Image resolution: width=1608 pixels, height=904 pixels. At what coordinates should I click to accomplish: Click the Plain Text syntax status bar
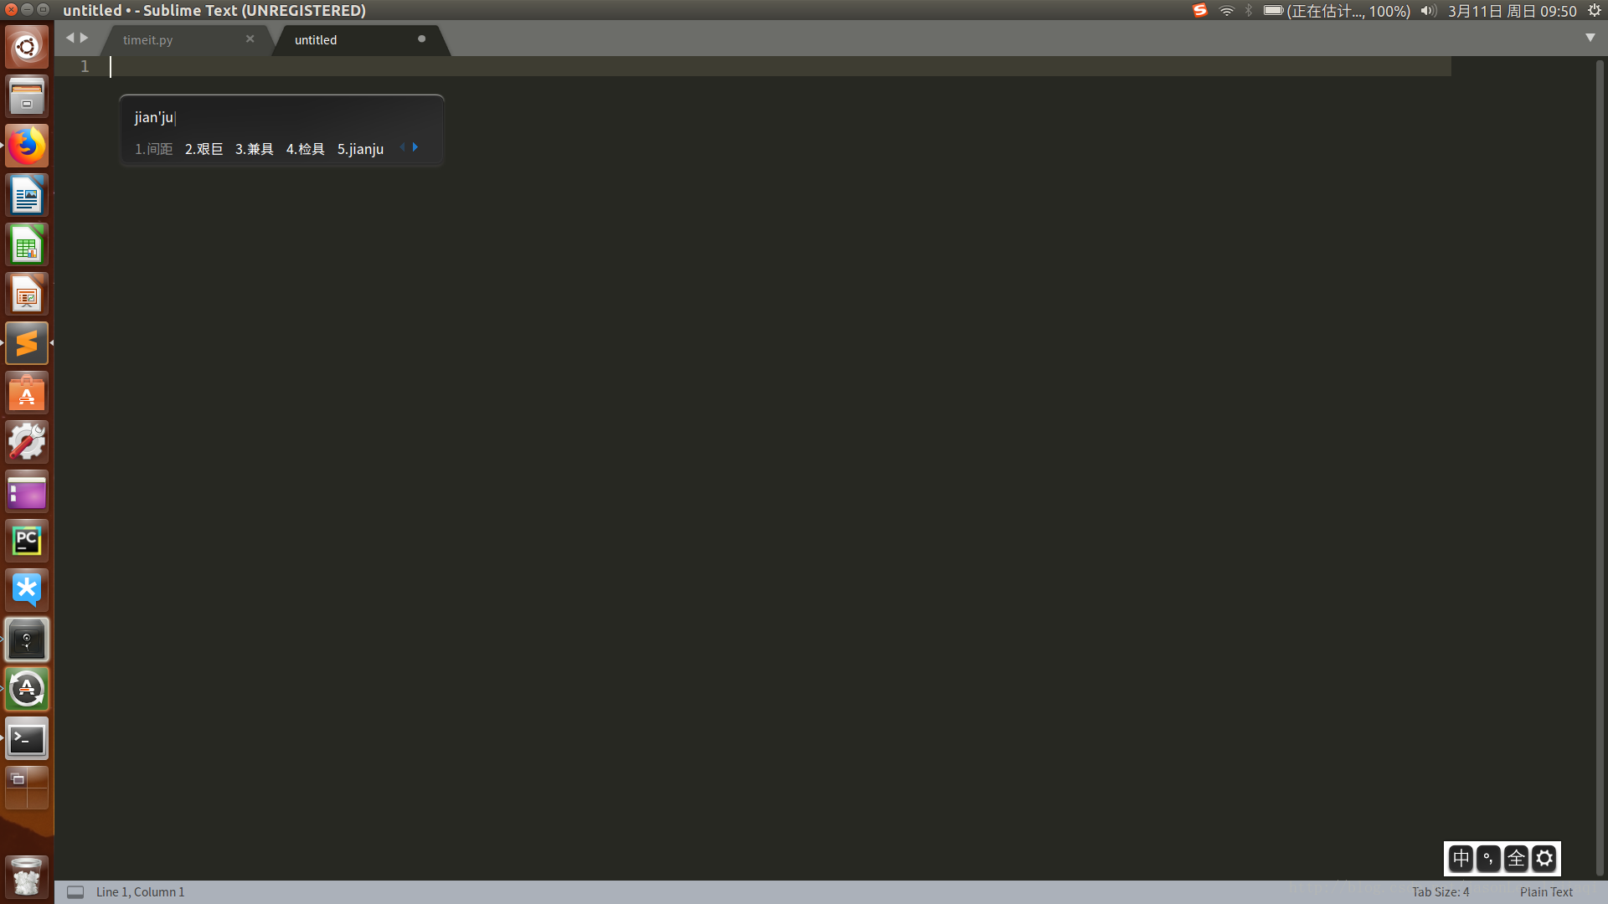point(1544,891)
